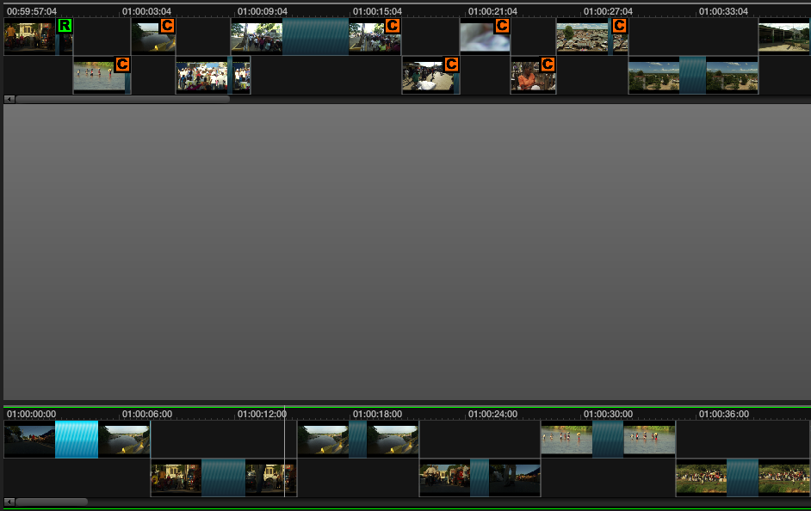Select the crowd gathering clip in upper timeline
The height and width of the screenshot is (511, 811).
coord(201,77)
